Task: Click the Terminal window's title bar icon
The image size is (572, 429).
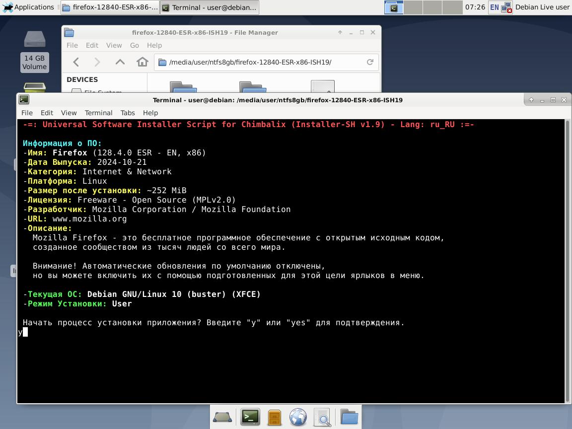Action: pos(24,100)
